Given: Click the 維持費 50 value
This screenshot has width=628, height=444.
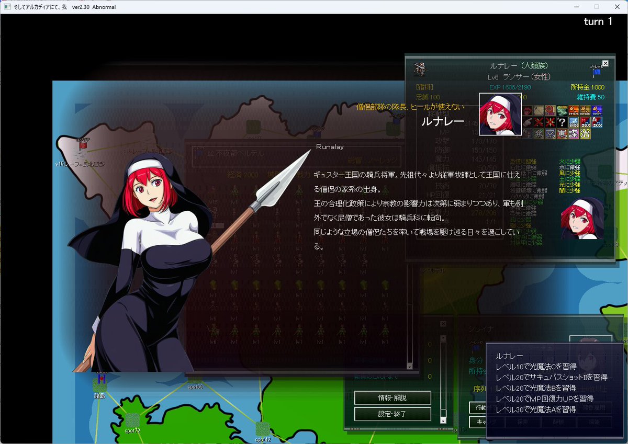Looking at the screenshot, I should pyautogui.click(x=591, y=97).
